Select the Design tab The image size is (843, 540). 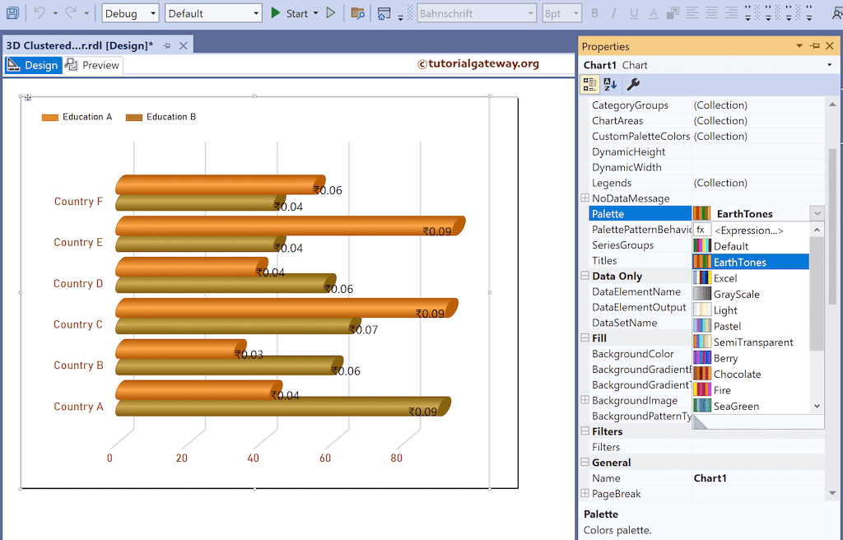pyautogui.click(x=33, y=65)
